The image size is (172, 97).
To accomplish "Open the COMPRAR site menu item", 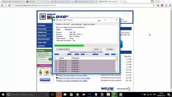I will pyautogui.click(x=44, y=26).
